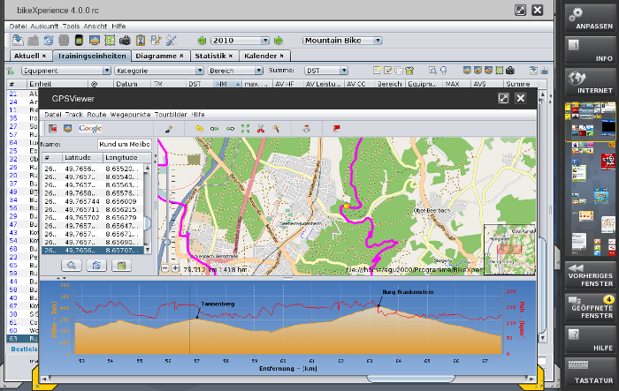619x391 pixels.
Task: Open the Track menu in GPSViewer
Action: click(73, 115)
